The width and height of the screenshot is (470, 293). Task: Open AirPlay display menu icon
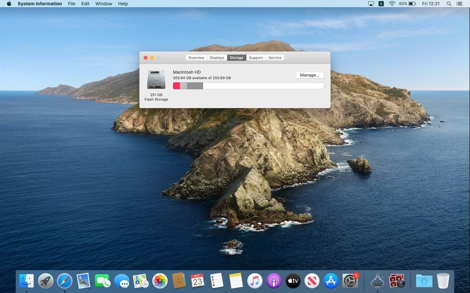371,3
